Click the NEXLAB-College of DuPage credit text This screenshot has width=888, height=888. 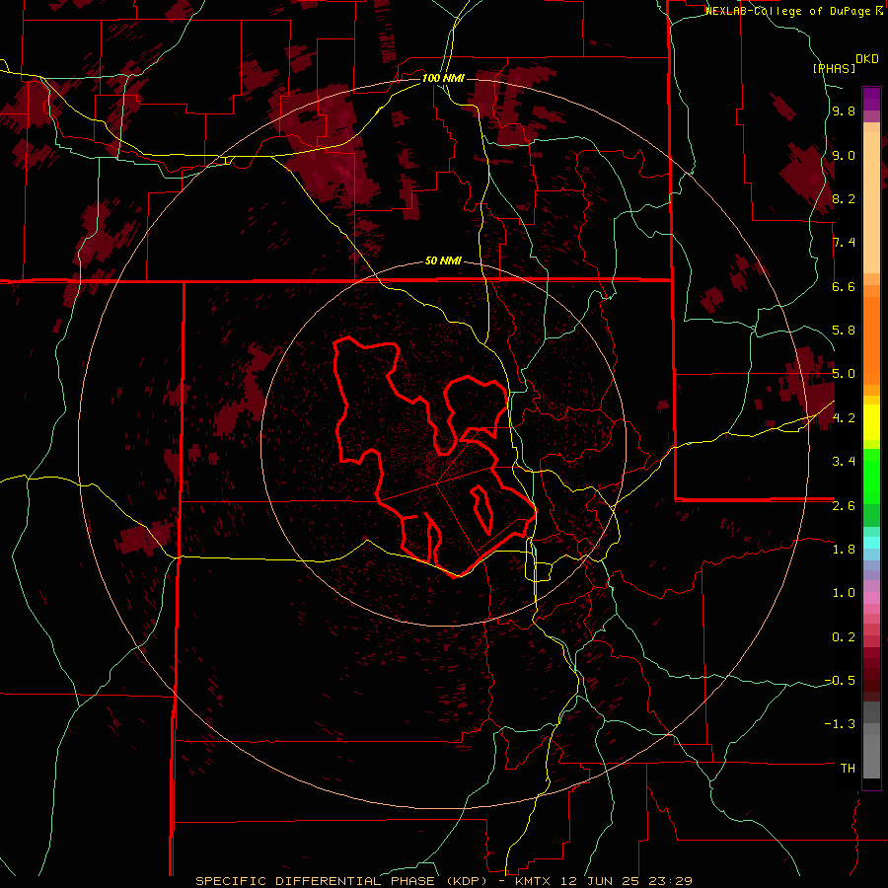point(789,11)
